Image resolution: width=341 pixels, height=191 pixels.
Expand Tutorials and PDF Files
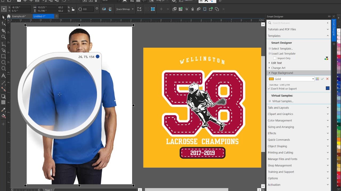pyautogui.click(x=298, y=29)
